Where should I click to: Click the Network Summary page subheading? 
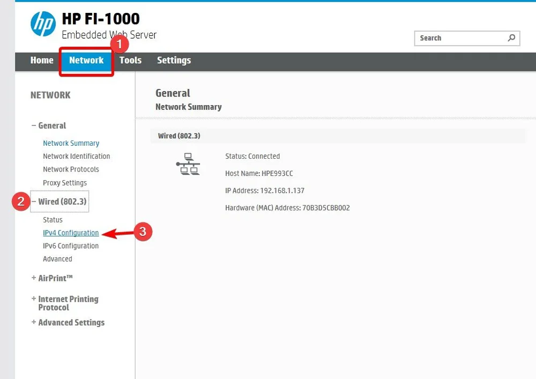[x=189, y=107]
